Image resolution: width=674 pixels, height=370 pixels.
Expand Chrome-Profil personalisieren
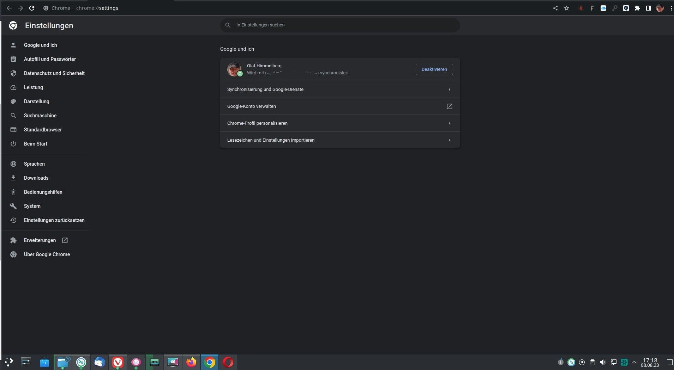339,123
